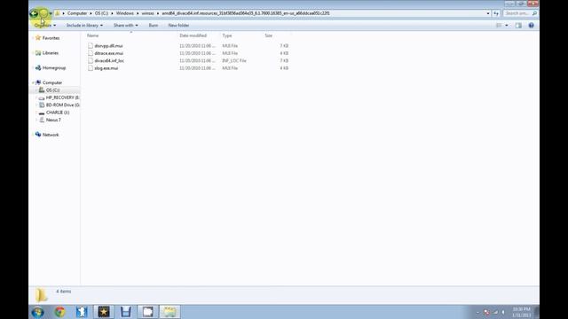Select the file ditrace.exe.mui
The image size is (568, 319).
coord(108,53)
